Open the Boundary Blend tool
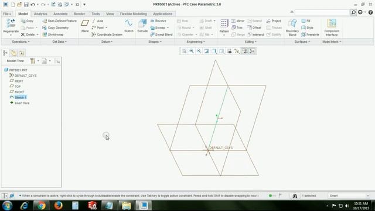This screenshot has height=211, width=375. (x=292, y=28)
